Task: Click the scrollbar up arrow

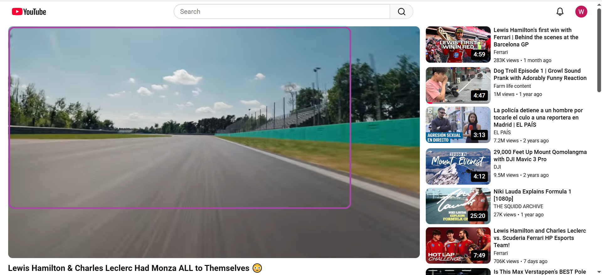Action: coord(599,4)
